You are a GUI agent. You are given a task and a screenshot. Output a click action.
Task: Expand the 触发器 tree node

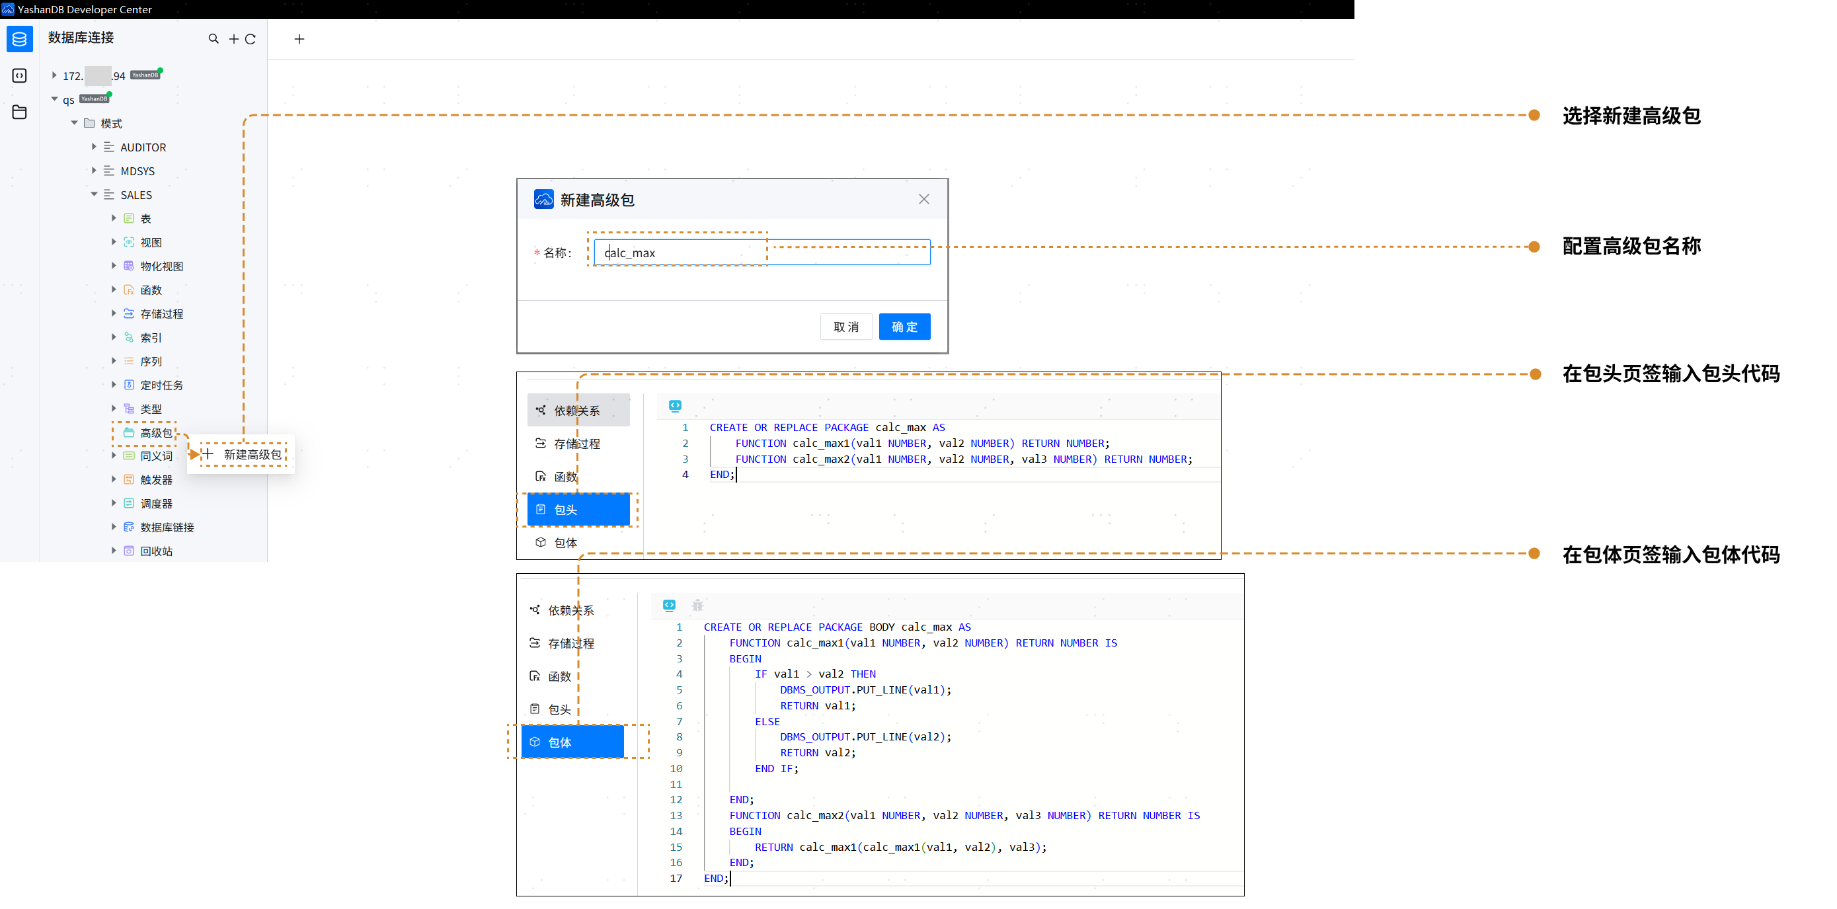114,479
